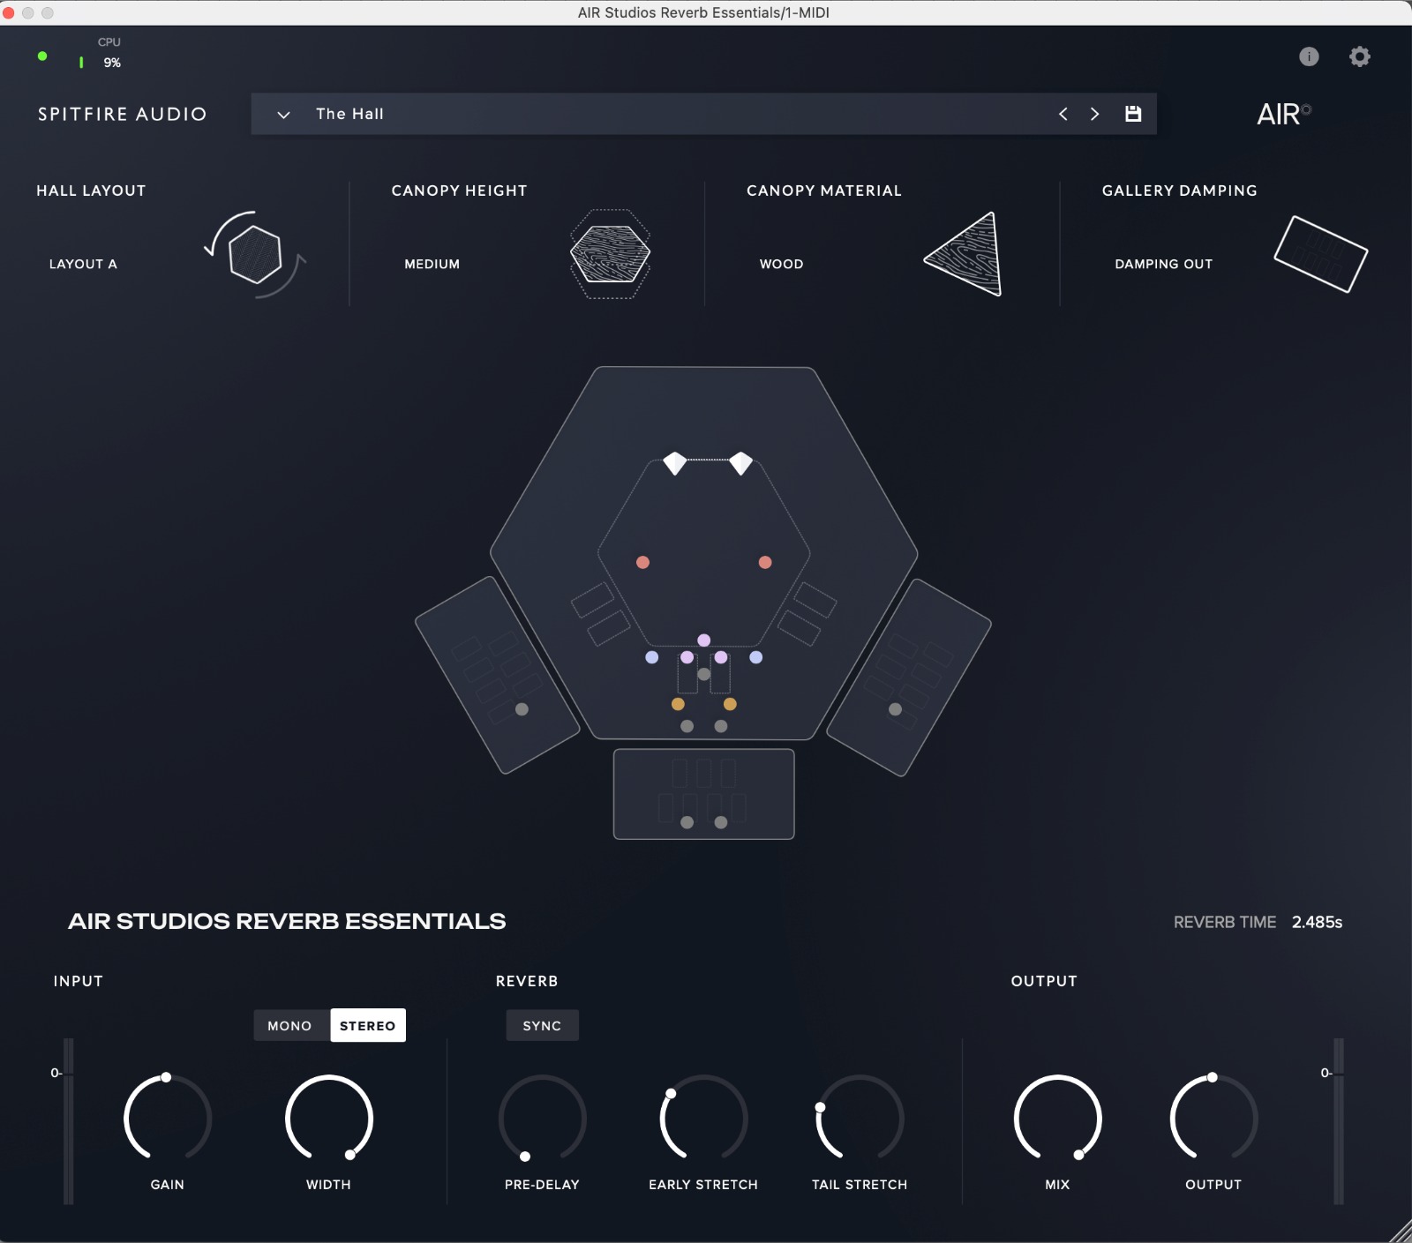Click the bottom gallery panel in hall diagram
Image resolution: width=1412 pixels, height=1243 pixels.
click(703, 794)
